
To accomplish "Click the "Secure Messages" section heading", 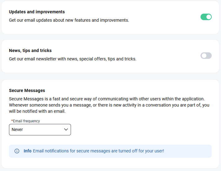I will 27,90.
